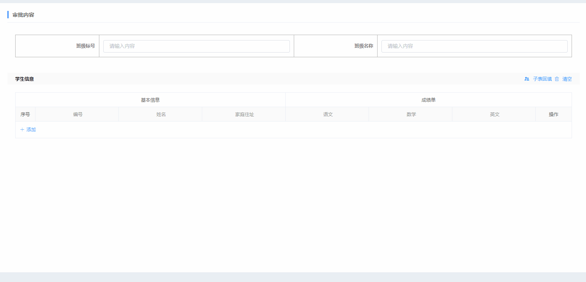
Task: Select the 数学 column header
Action: click(411, 115)
